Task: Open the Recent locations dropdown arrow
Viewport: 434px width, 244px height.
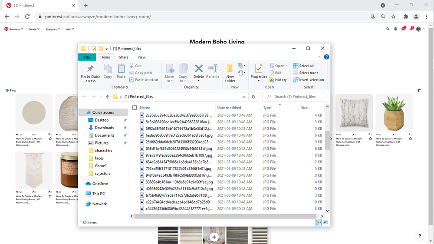Action: click(101, 97)
